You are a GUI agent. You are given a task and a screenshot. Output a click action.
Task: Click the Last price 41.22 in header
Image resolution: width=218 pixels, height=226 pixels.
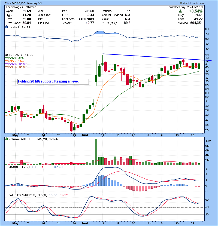point(198,19)
